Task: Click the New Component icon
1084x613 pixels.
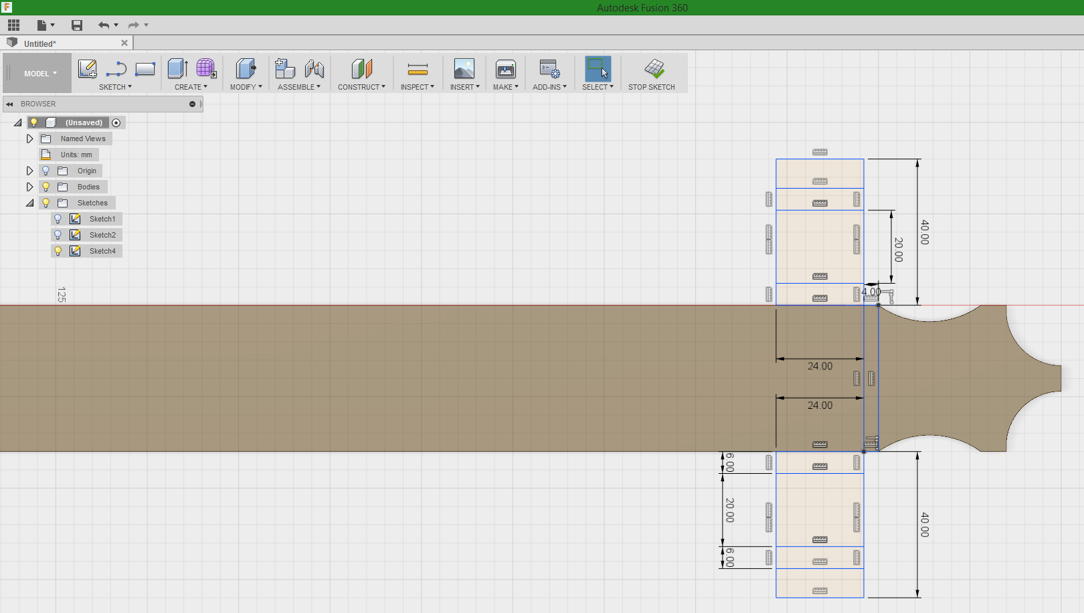Action: coord(285,68)
